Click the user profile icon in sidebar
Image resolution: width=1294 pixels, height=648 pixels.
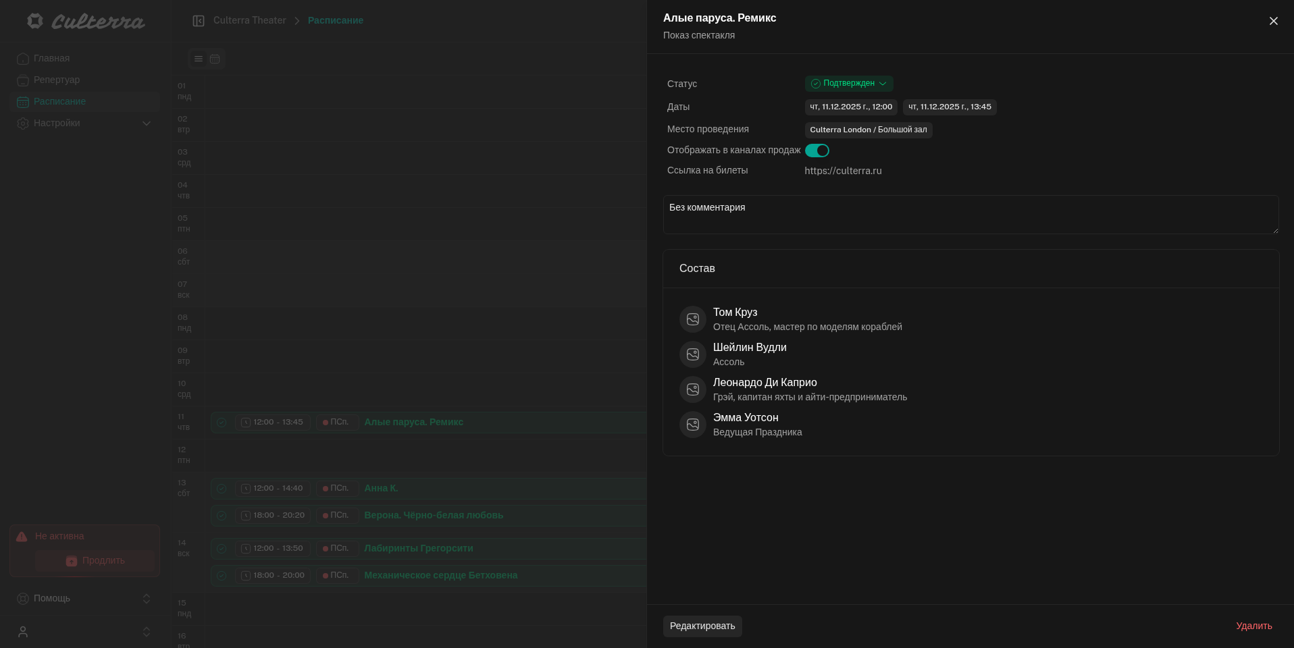pyautogui.click(x=23, y=632)
